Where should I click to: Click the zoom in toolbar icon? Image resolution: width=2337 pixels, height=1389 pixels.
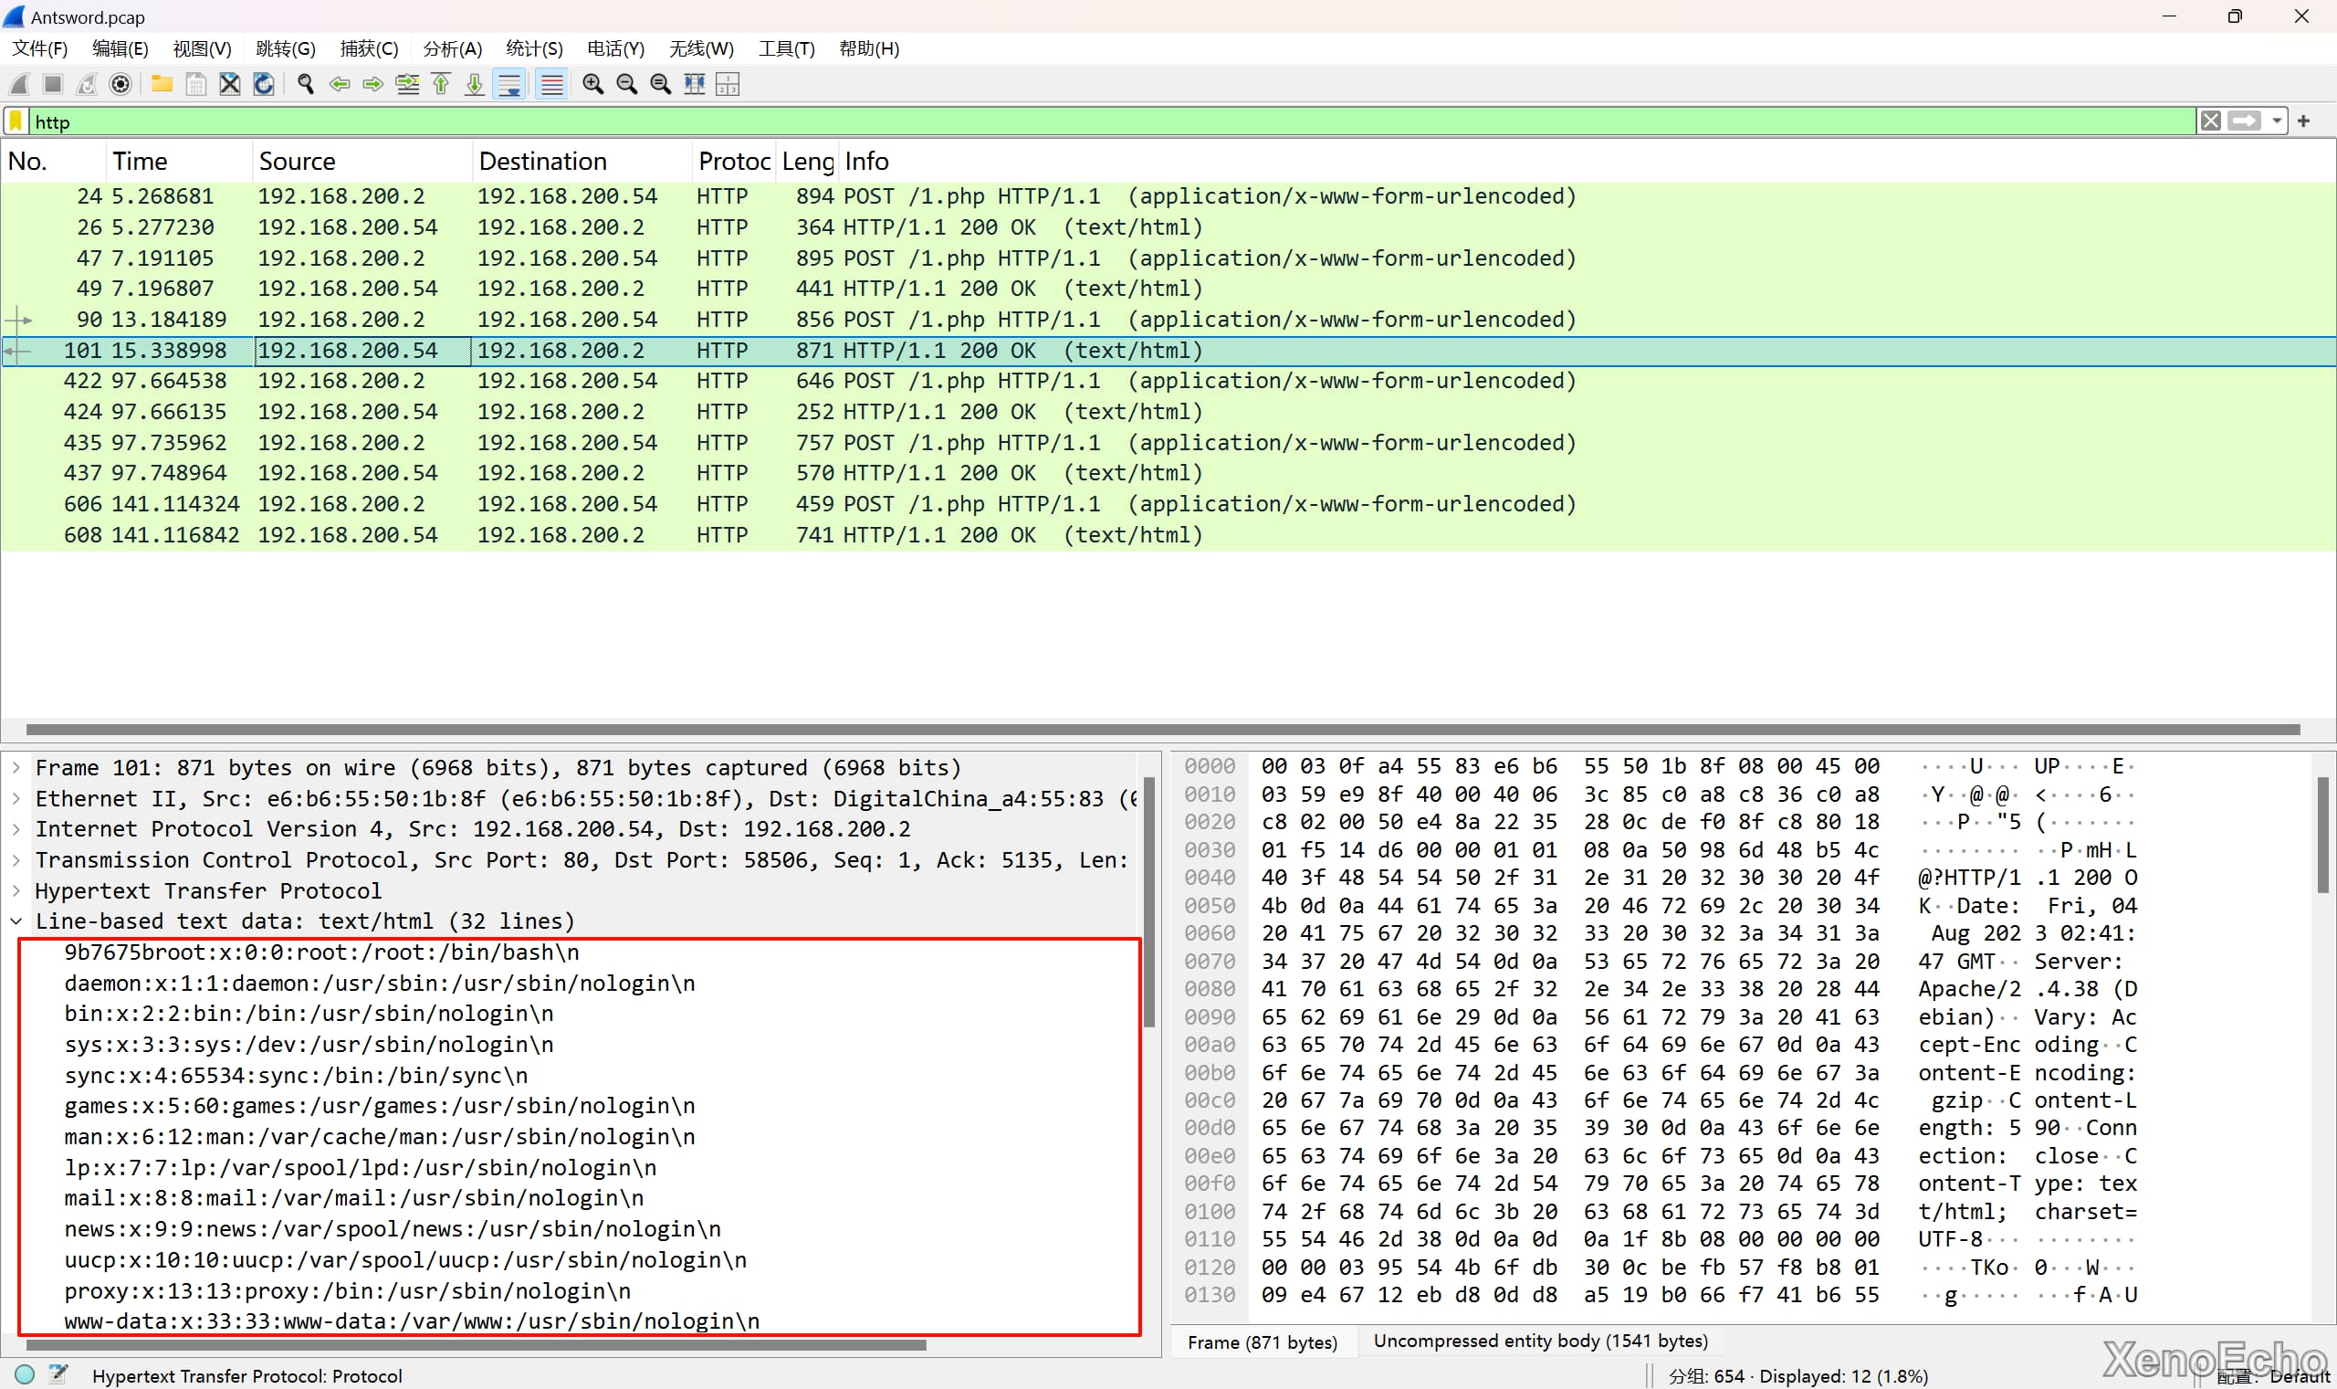(592, 85)
